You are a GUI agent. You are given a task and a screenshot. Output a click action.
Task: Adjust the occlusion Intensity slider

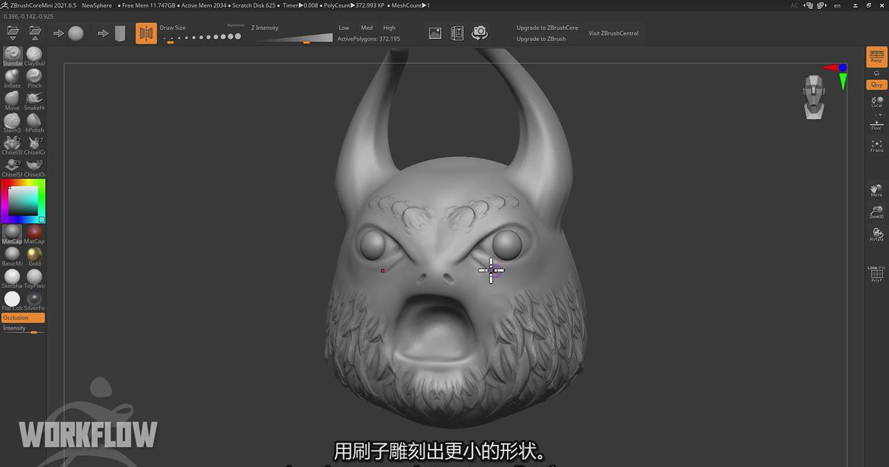point(23,329)
